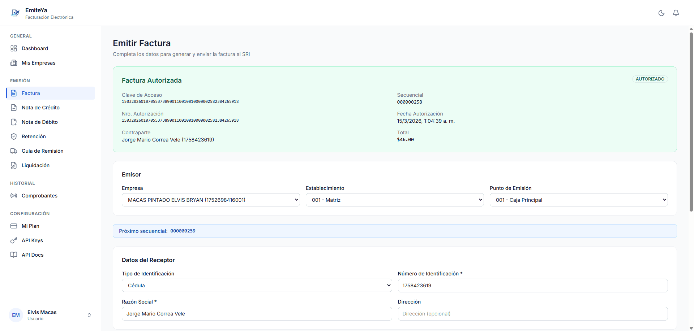The height and width of the screenshot is (331, 694).
Task: Click the Retención shield icon
Action: point(14,136)
